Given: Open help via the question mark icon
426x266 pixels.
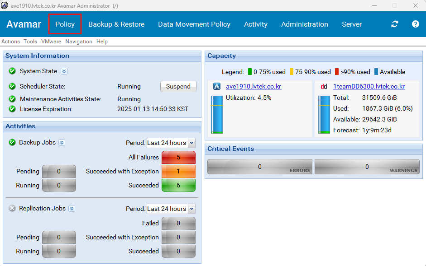Looking at the screenshot, I should (416, 24).
